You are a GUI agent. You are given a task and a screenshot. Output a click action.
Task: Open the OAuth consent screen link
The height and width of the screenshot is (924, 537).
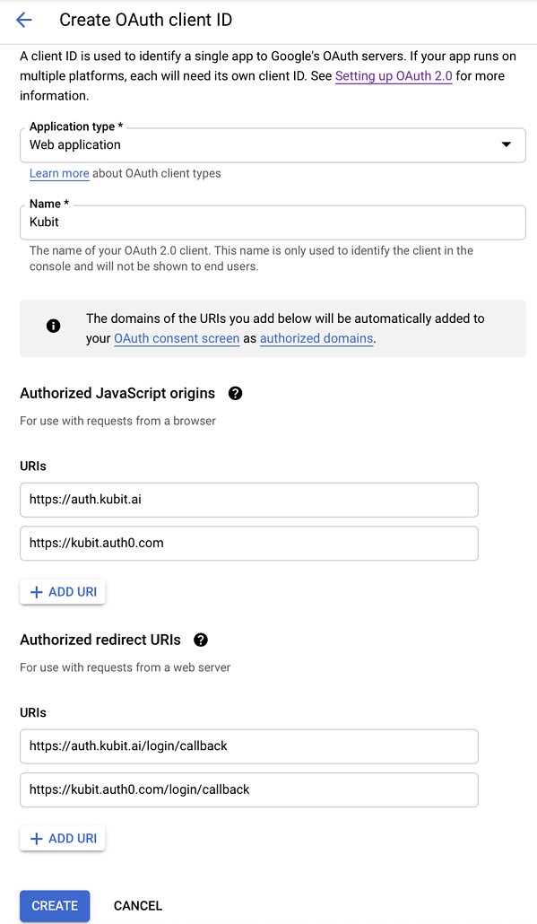tap(177, 338)
